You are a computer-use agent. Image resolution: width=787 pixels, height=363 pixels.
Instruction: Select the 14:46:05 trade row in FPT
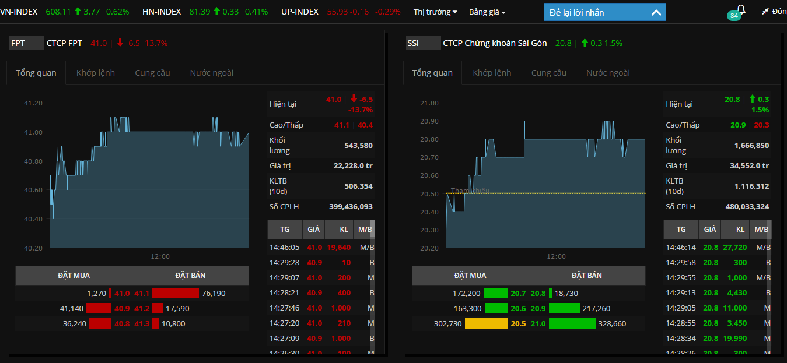click(321, 247)
